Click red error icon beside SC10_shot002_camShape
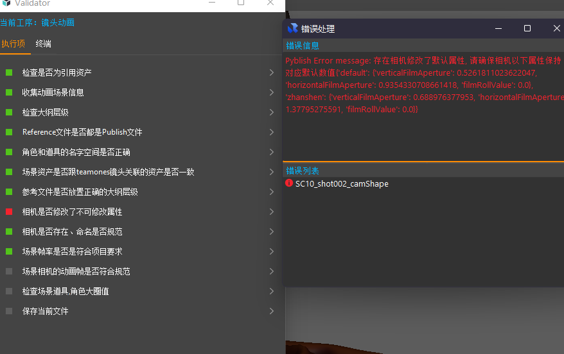The height and width of the screenshot is (354, 564). [x=289, y=183]
